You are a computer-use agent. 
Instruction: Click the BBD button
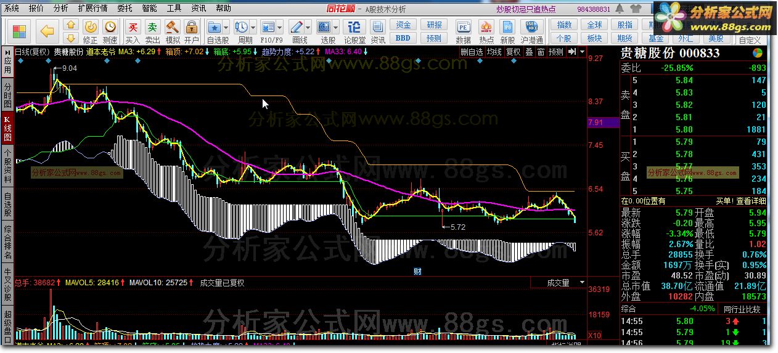(x=403, y=38)
